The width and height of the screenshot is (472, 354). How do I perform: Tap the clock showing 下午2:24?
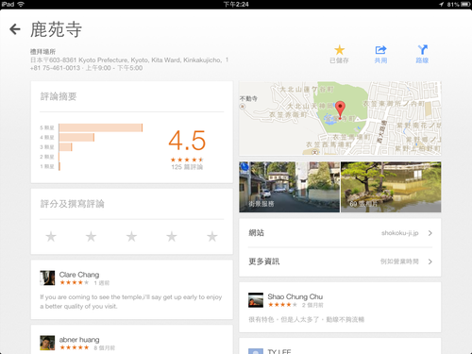(x=236, y=5)
